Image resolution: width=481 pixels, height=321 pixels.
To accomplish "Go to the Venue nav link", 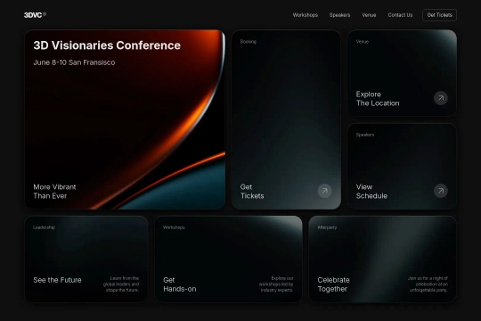I will pyautogui.click(x=369, y=15).
